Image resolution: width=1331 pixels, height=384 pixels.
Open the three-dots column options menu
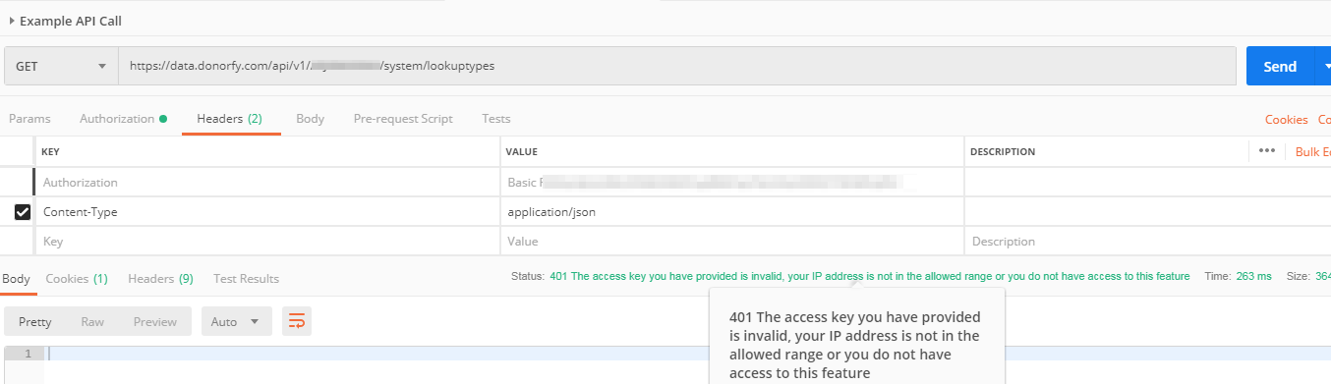tap(1267, 151)
